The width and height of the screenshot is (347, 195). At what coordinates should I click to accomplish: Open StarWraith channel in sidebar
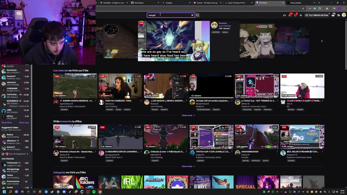(15, 71)
